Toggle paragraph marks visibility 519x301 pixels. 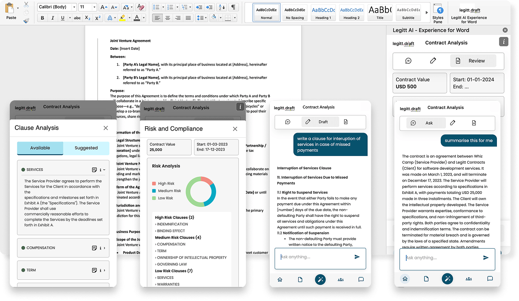pyautogui.click(x=234, y=7)
